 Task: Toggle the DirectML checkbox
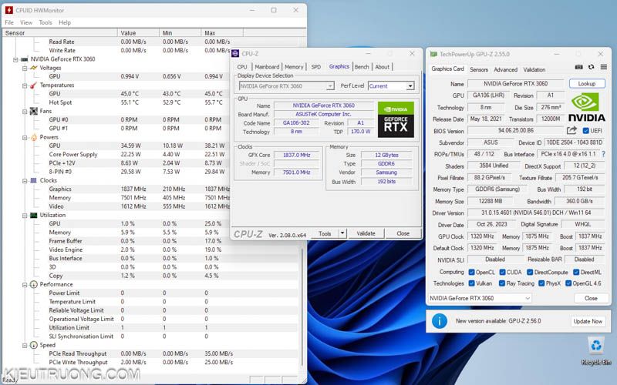pyautogui.click(x=576, y=272)
